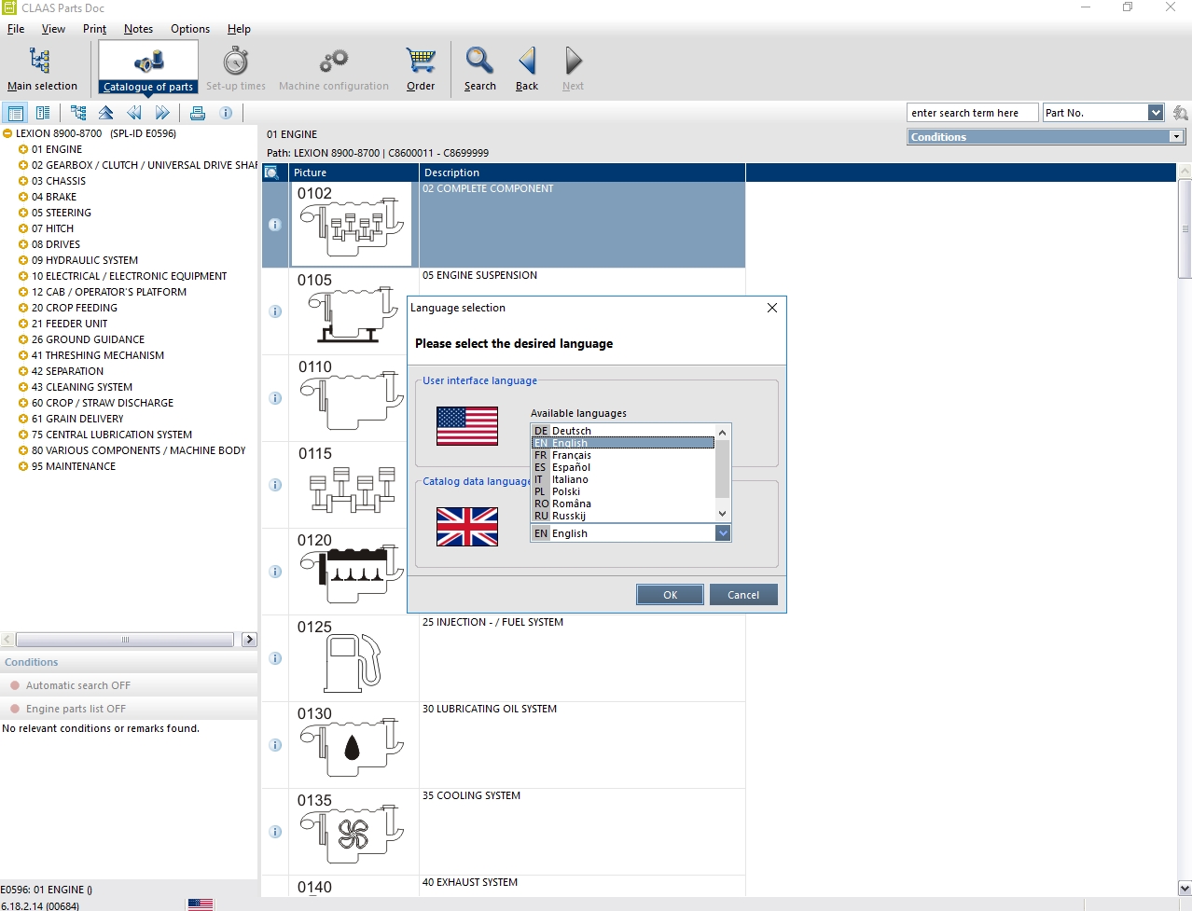Click the double up-arrow level icon
Viewport: 1192px width, 911px height.
tap(105, 113)
